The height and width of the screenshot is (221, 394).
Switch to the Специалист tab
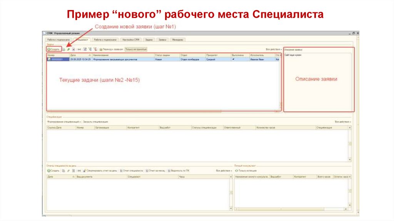pyautogui.click(x=82, y=40)
